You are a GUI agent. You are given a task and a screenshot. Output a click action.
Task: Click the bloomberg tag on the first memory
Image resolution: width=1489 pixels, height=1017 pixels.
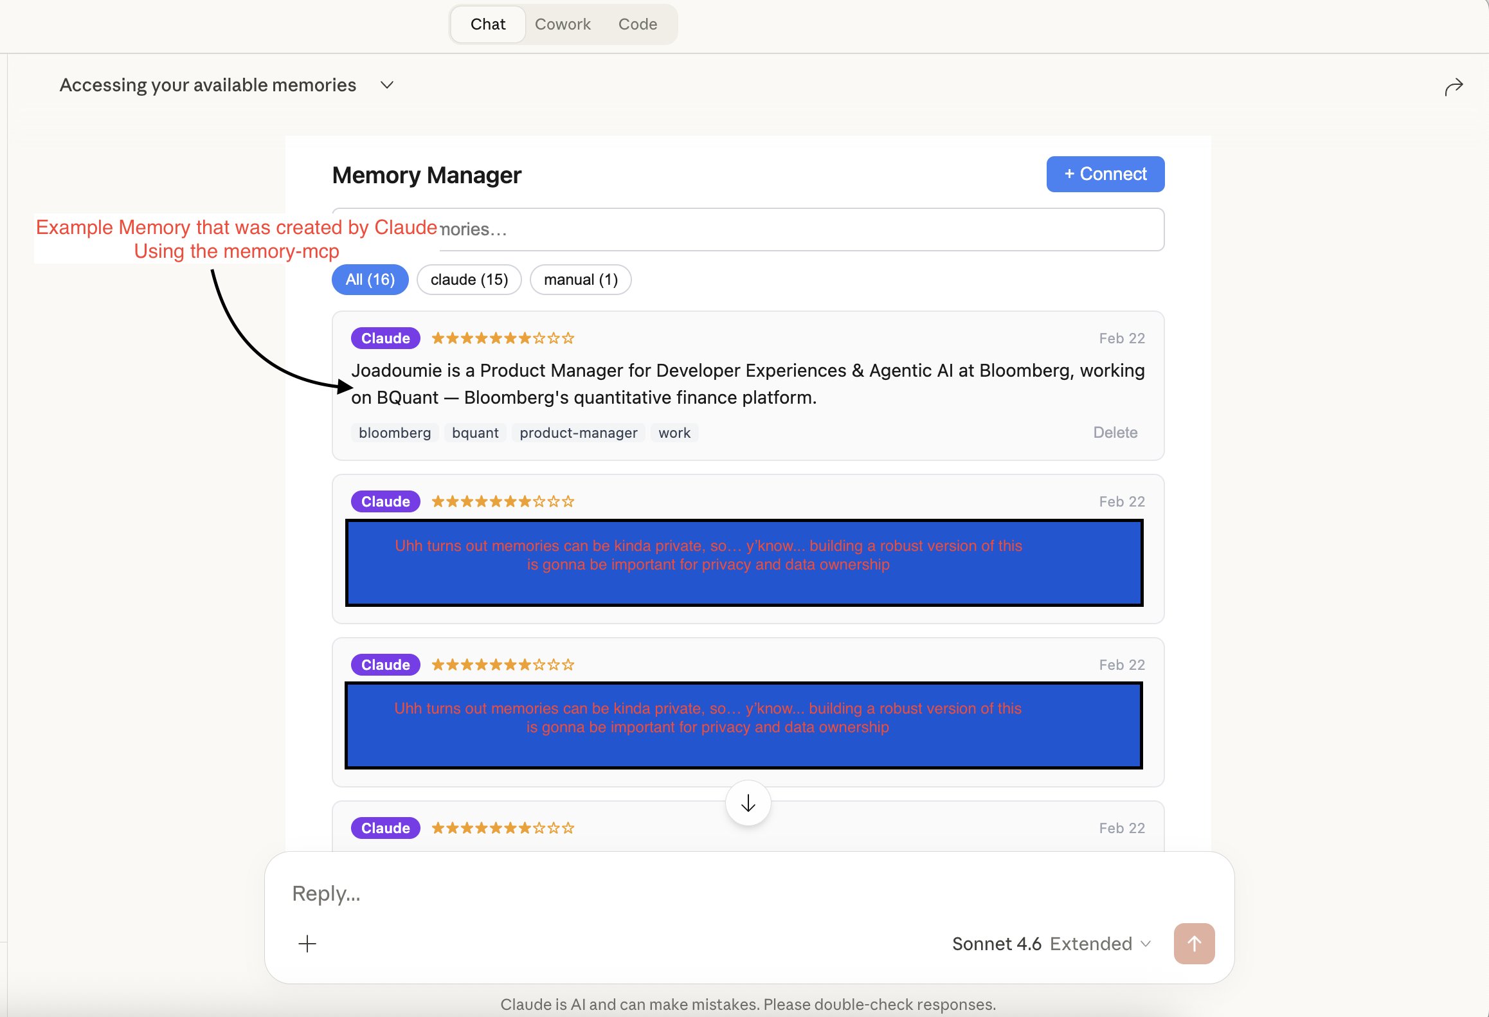[x=394, y=432]
